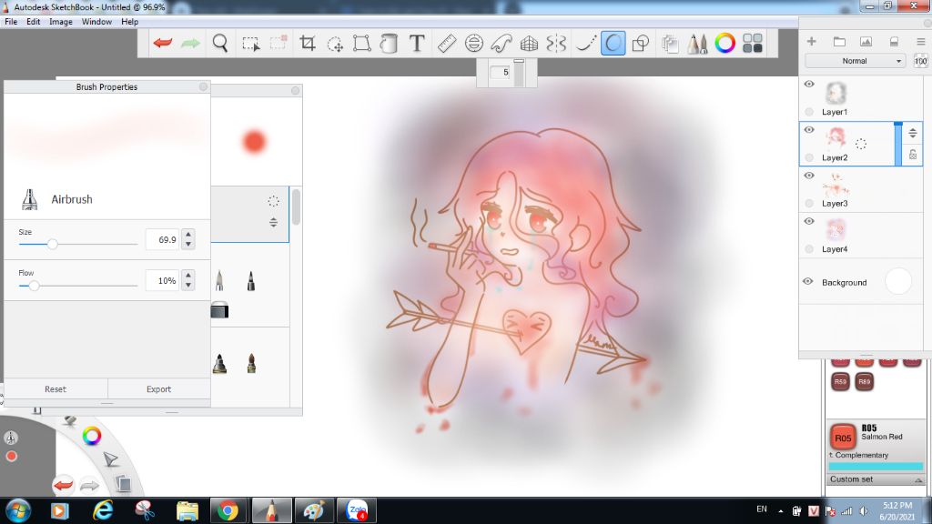Add an image layer

pyautogui.click(x=866, y=41)
